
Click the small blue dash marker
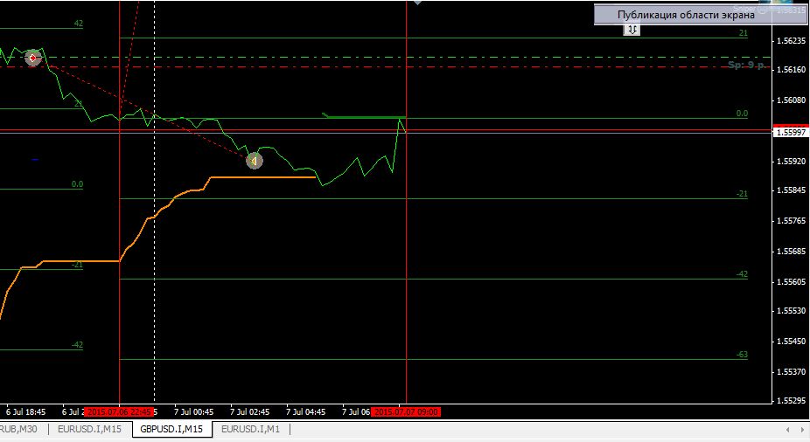pos(35,160)
